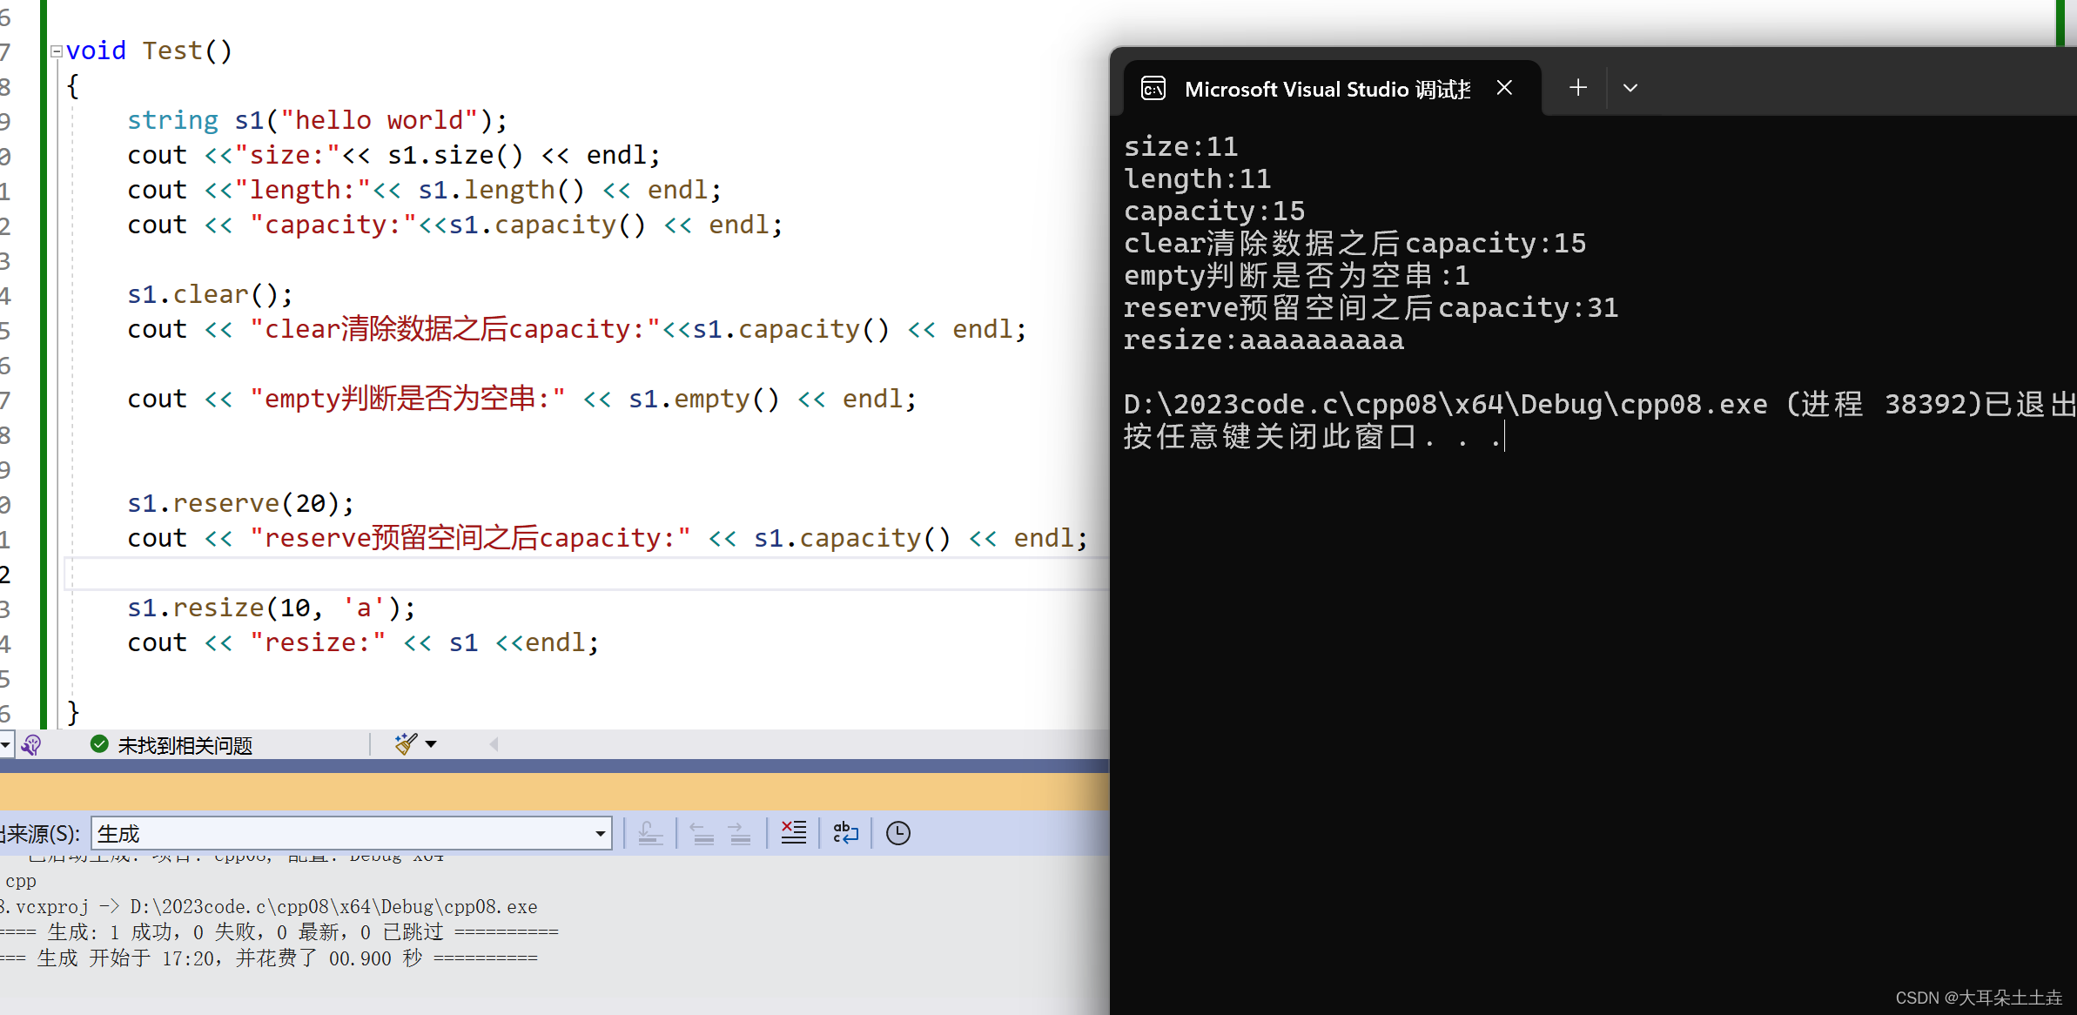
Task: Click string s1("hello world") declaration
Action: 318,120
